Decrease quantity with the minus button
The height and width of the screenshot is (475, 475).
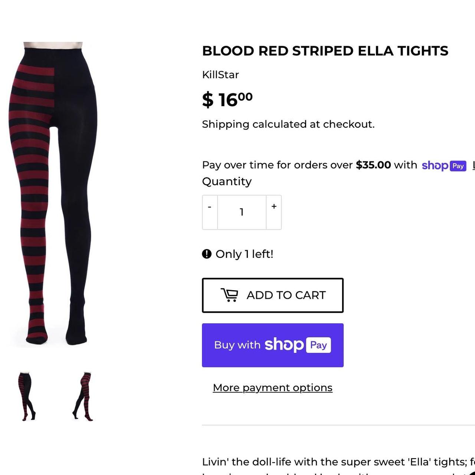(x=210, y=212)
